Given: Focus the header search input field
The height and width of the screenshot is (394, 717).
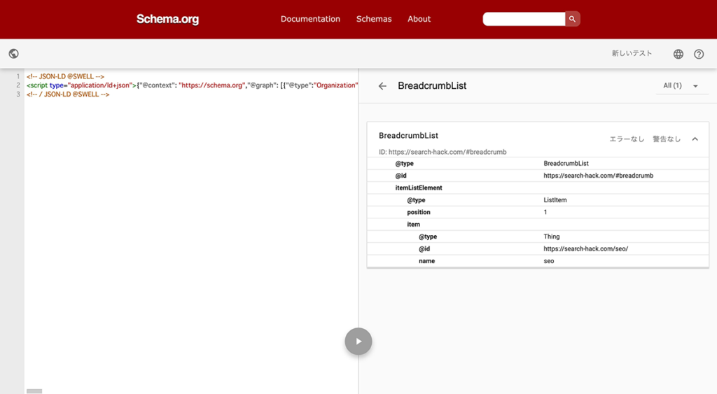Looking at the screenshot, I should tap(524, 19).
